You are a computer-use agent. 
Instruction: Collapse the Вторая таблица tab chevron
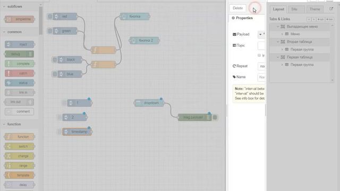(x=278, y=42)
